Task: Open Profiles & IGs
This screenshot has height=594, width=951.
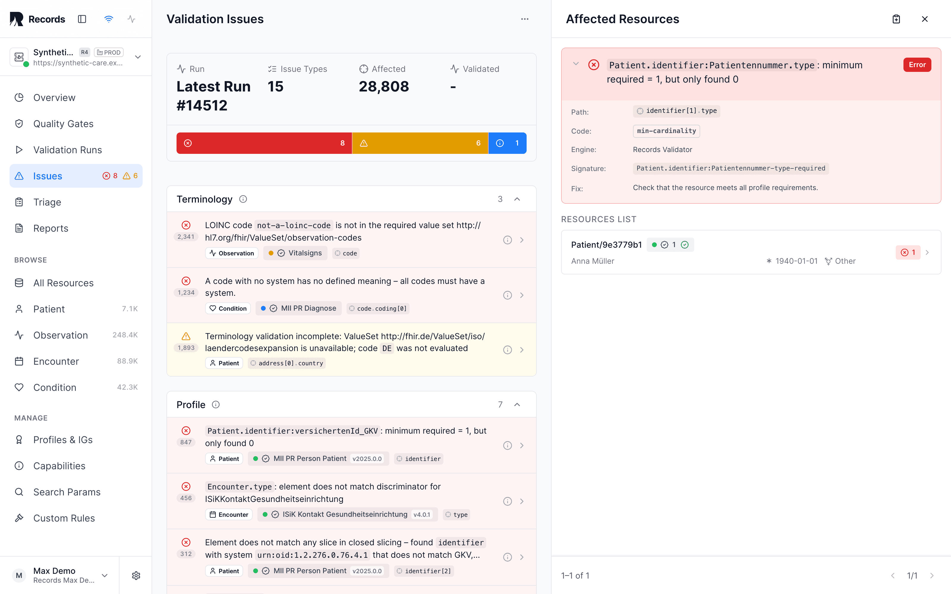Action: click(x=76, y=440)
